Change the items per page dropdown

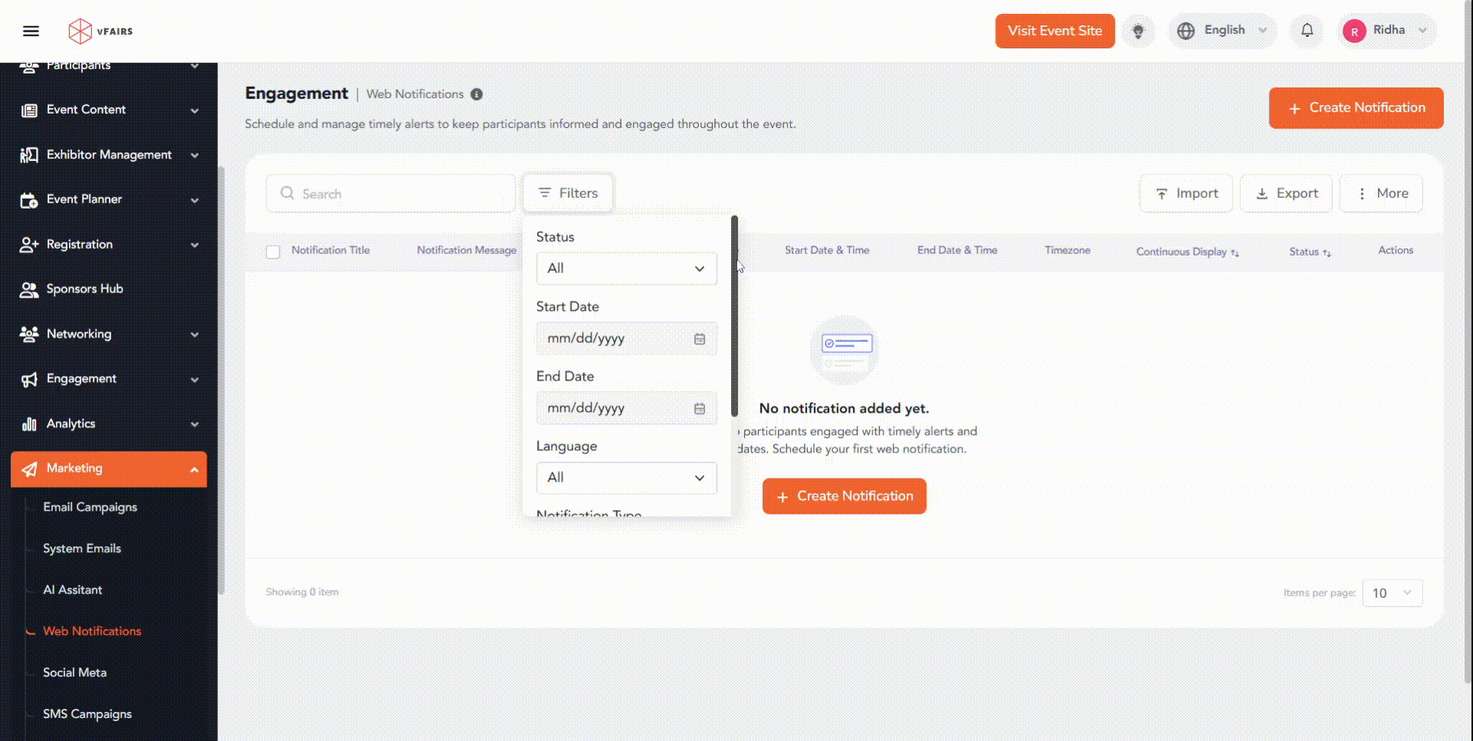pos(1392,593)
